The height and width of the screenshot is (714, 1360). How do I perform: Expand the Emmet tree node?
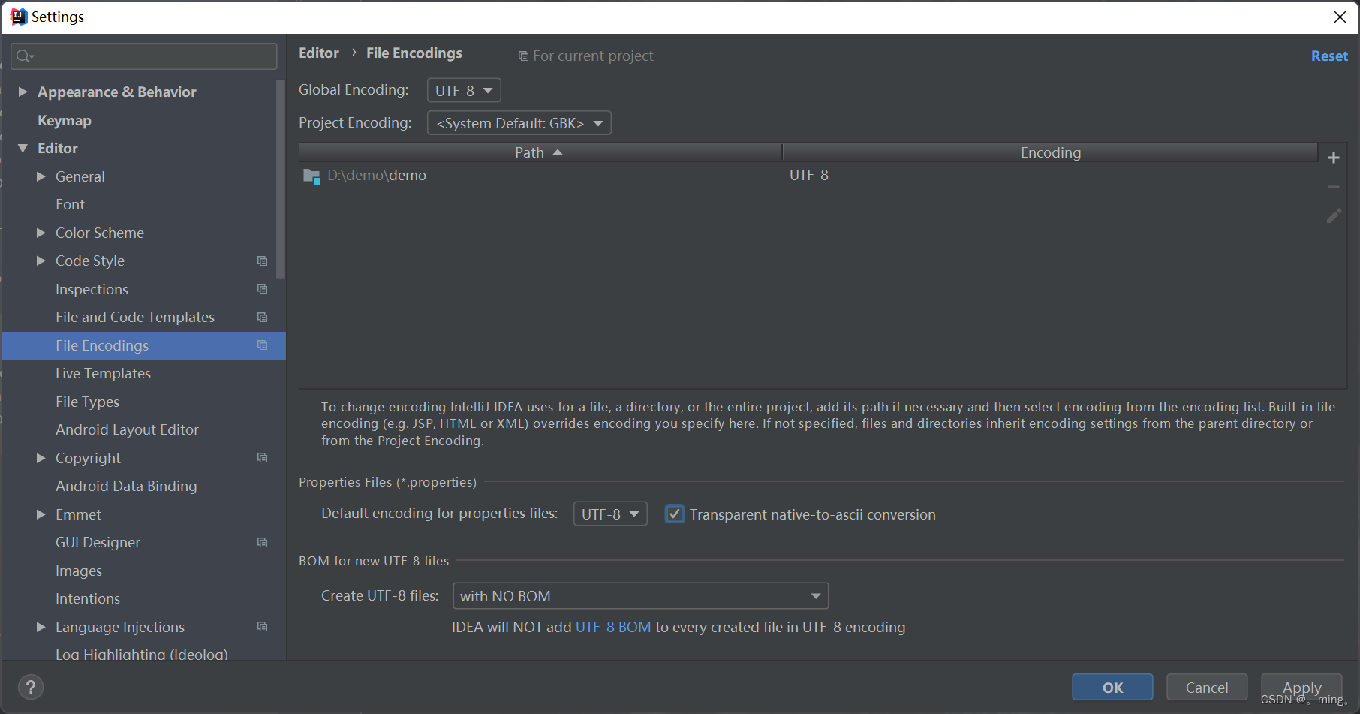41,514
